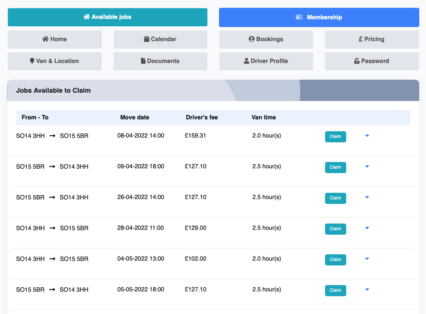Claim the £129.00 job

point(335,229)
